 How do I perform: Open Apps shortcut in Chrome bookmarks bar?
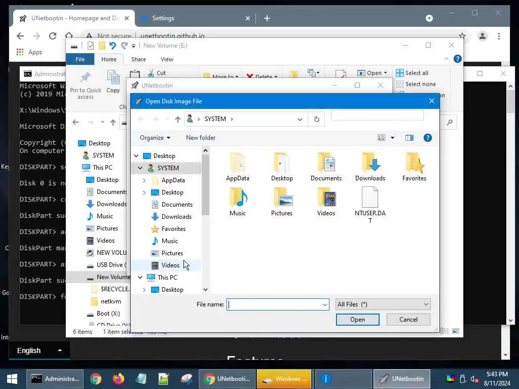29,52
